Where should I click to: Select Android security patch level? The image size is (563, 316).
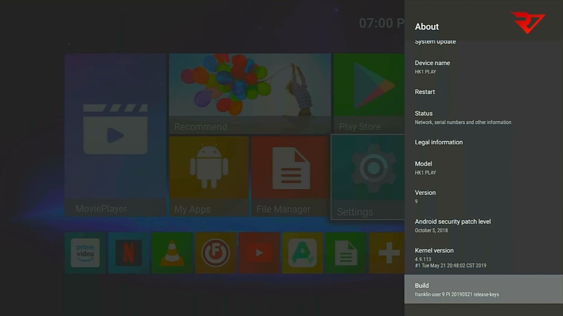(484, 226)
